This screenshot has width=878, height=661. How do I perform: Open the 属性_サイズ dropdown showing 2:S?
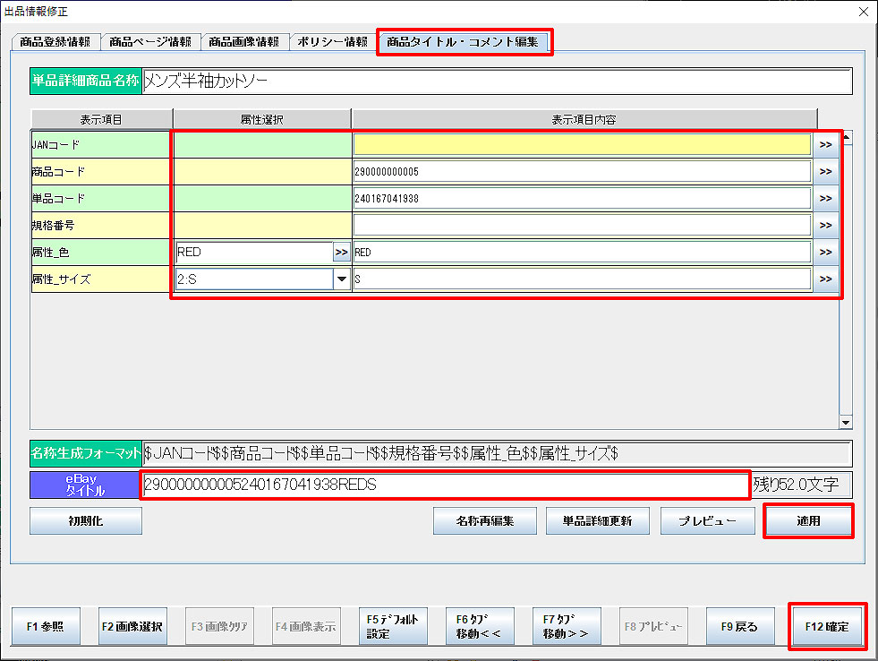341,279
